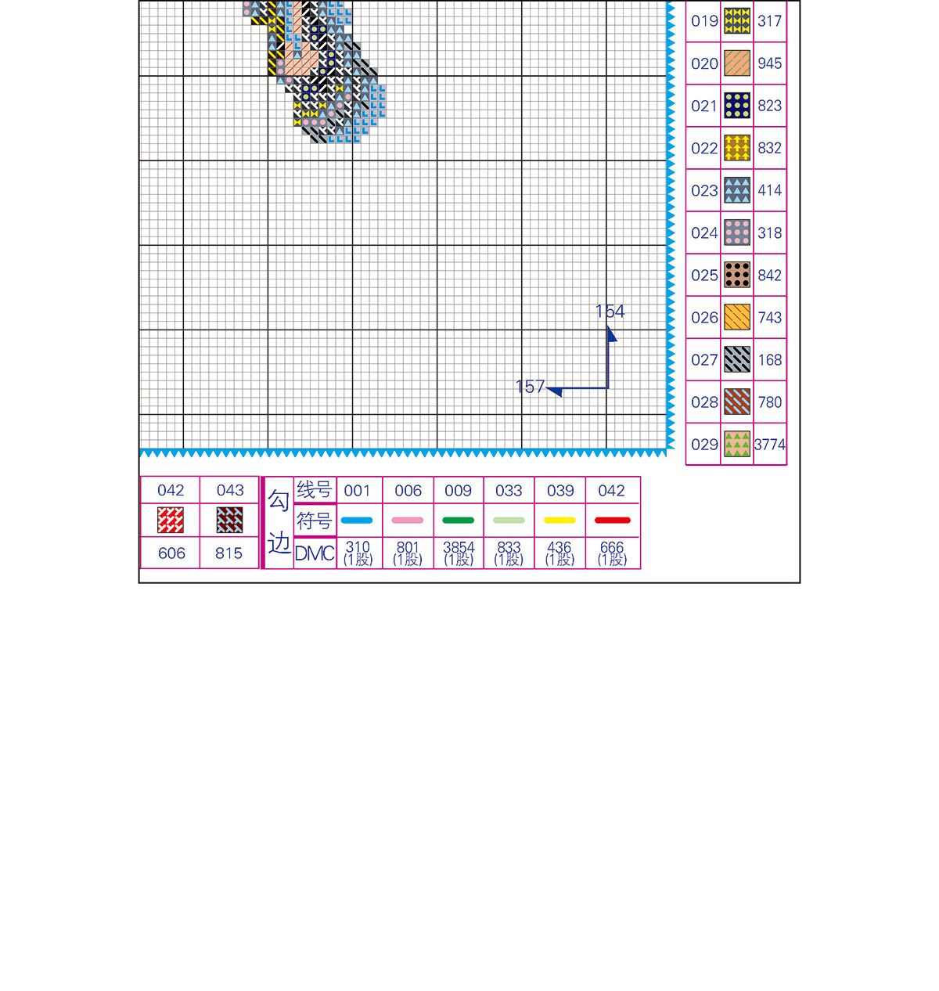Select the brown striped symbol for 028
Image resolution: width=939 pixels, height=991 pixels.
coord(737,402)
